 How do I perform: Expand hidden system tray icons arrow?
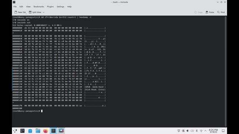205,131
